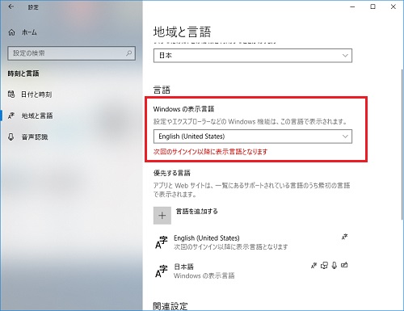This screenshot has width=404, height=311.
Task: Select the 音声認識 microphone icon
Action: point(11,137)
